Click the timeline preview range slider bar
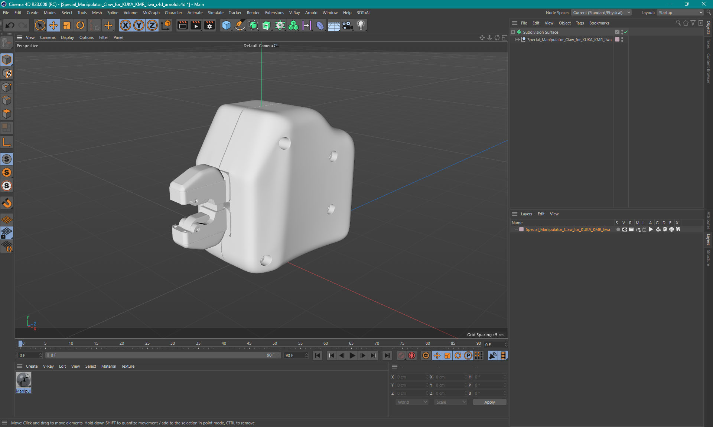This screenshot has height=427, width=713. [163, 355]
